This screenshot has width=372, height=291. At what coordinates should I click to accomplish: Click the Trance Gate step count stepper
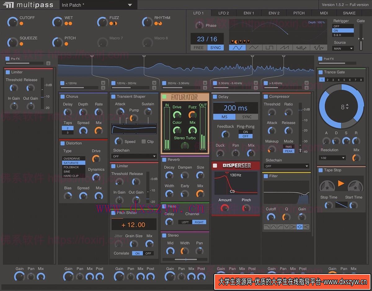pyautogui.click(x=347, y=107)
